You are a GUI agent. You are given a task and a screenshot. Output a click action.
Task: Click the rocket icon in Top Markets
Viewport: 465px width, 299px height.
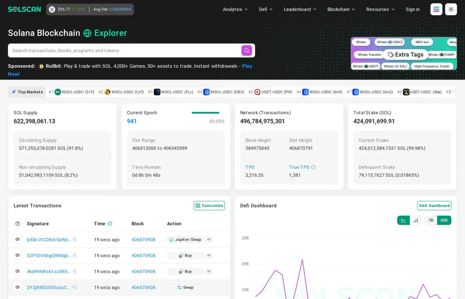point(14,92)
